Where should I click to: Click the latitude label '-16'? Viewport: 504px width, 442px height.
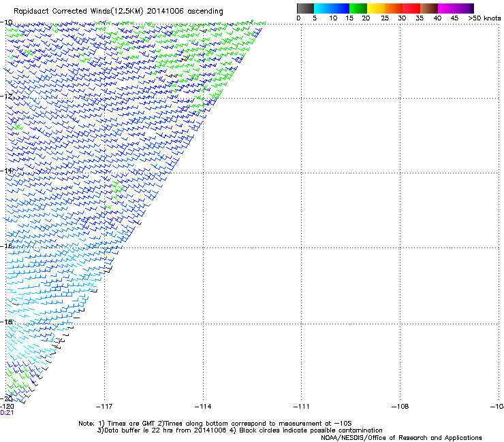pyautogui.click(x=6, y=246)
